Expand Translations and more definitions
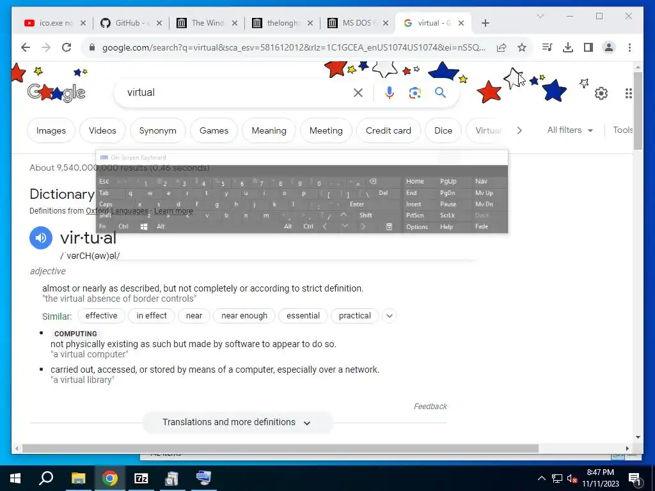This screenshot has width=655, height=491. 237,423
